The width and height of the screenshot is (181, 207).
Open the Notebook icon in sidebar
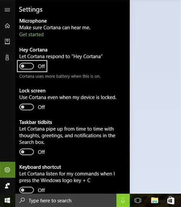7,42
